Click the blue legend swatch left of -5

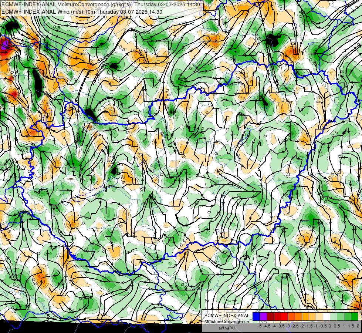pyautogui.click(x=256, y=316)
